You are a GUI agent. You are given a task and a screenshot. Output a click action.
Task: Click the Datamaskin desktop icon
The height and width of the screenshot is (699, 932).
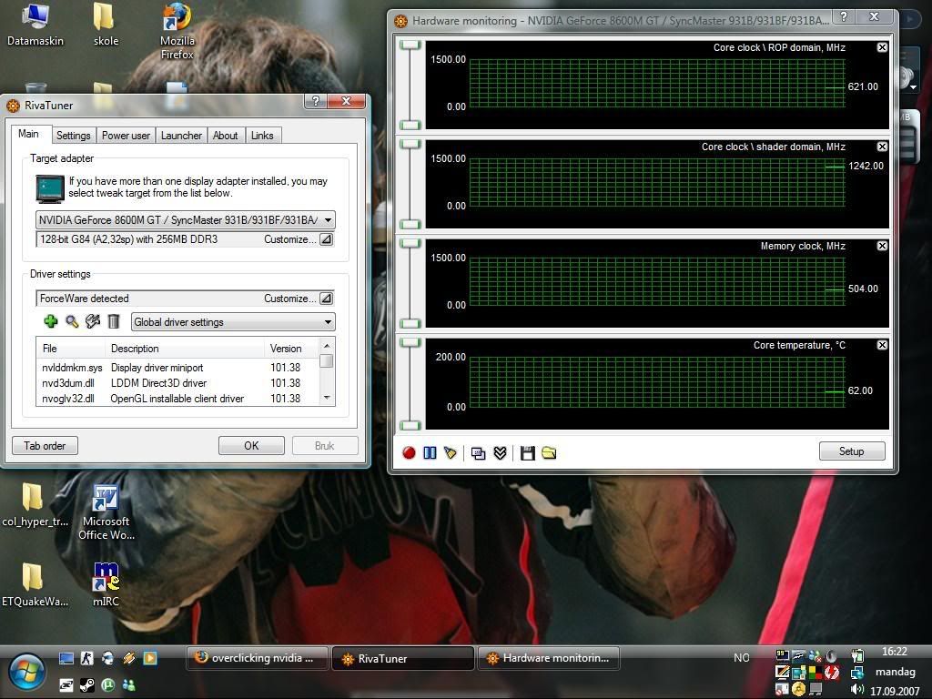coord(35,25)
